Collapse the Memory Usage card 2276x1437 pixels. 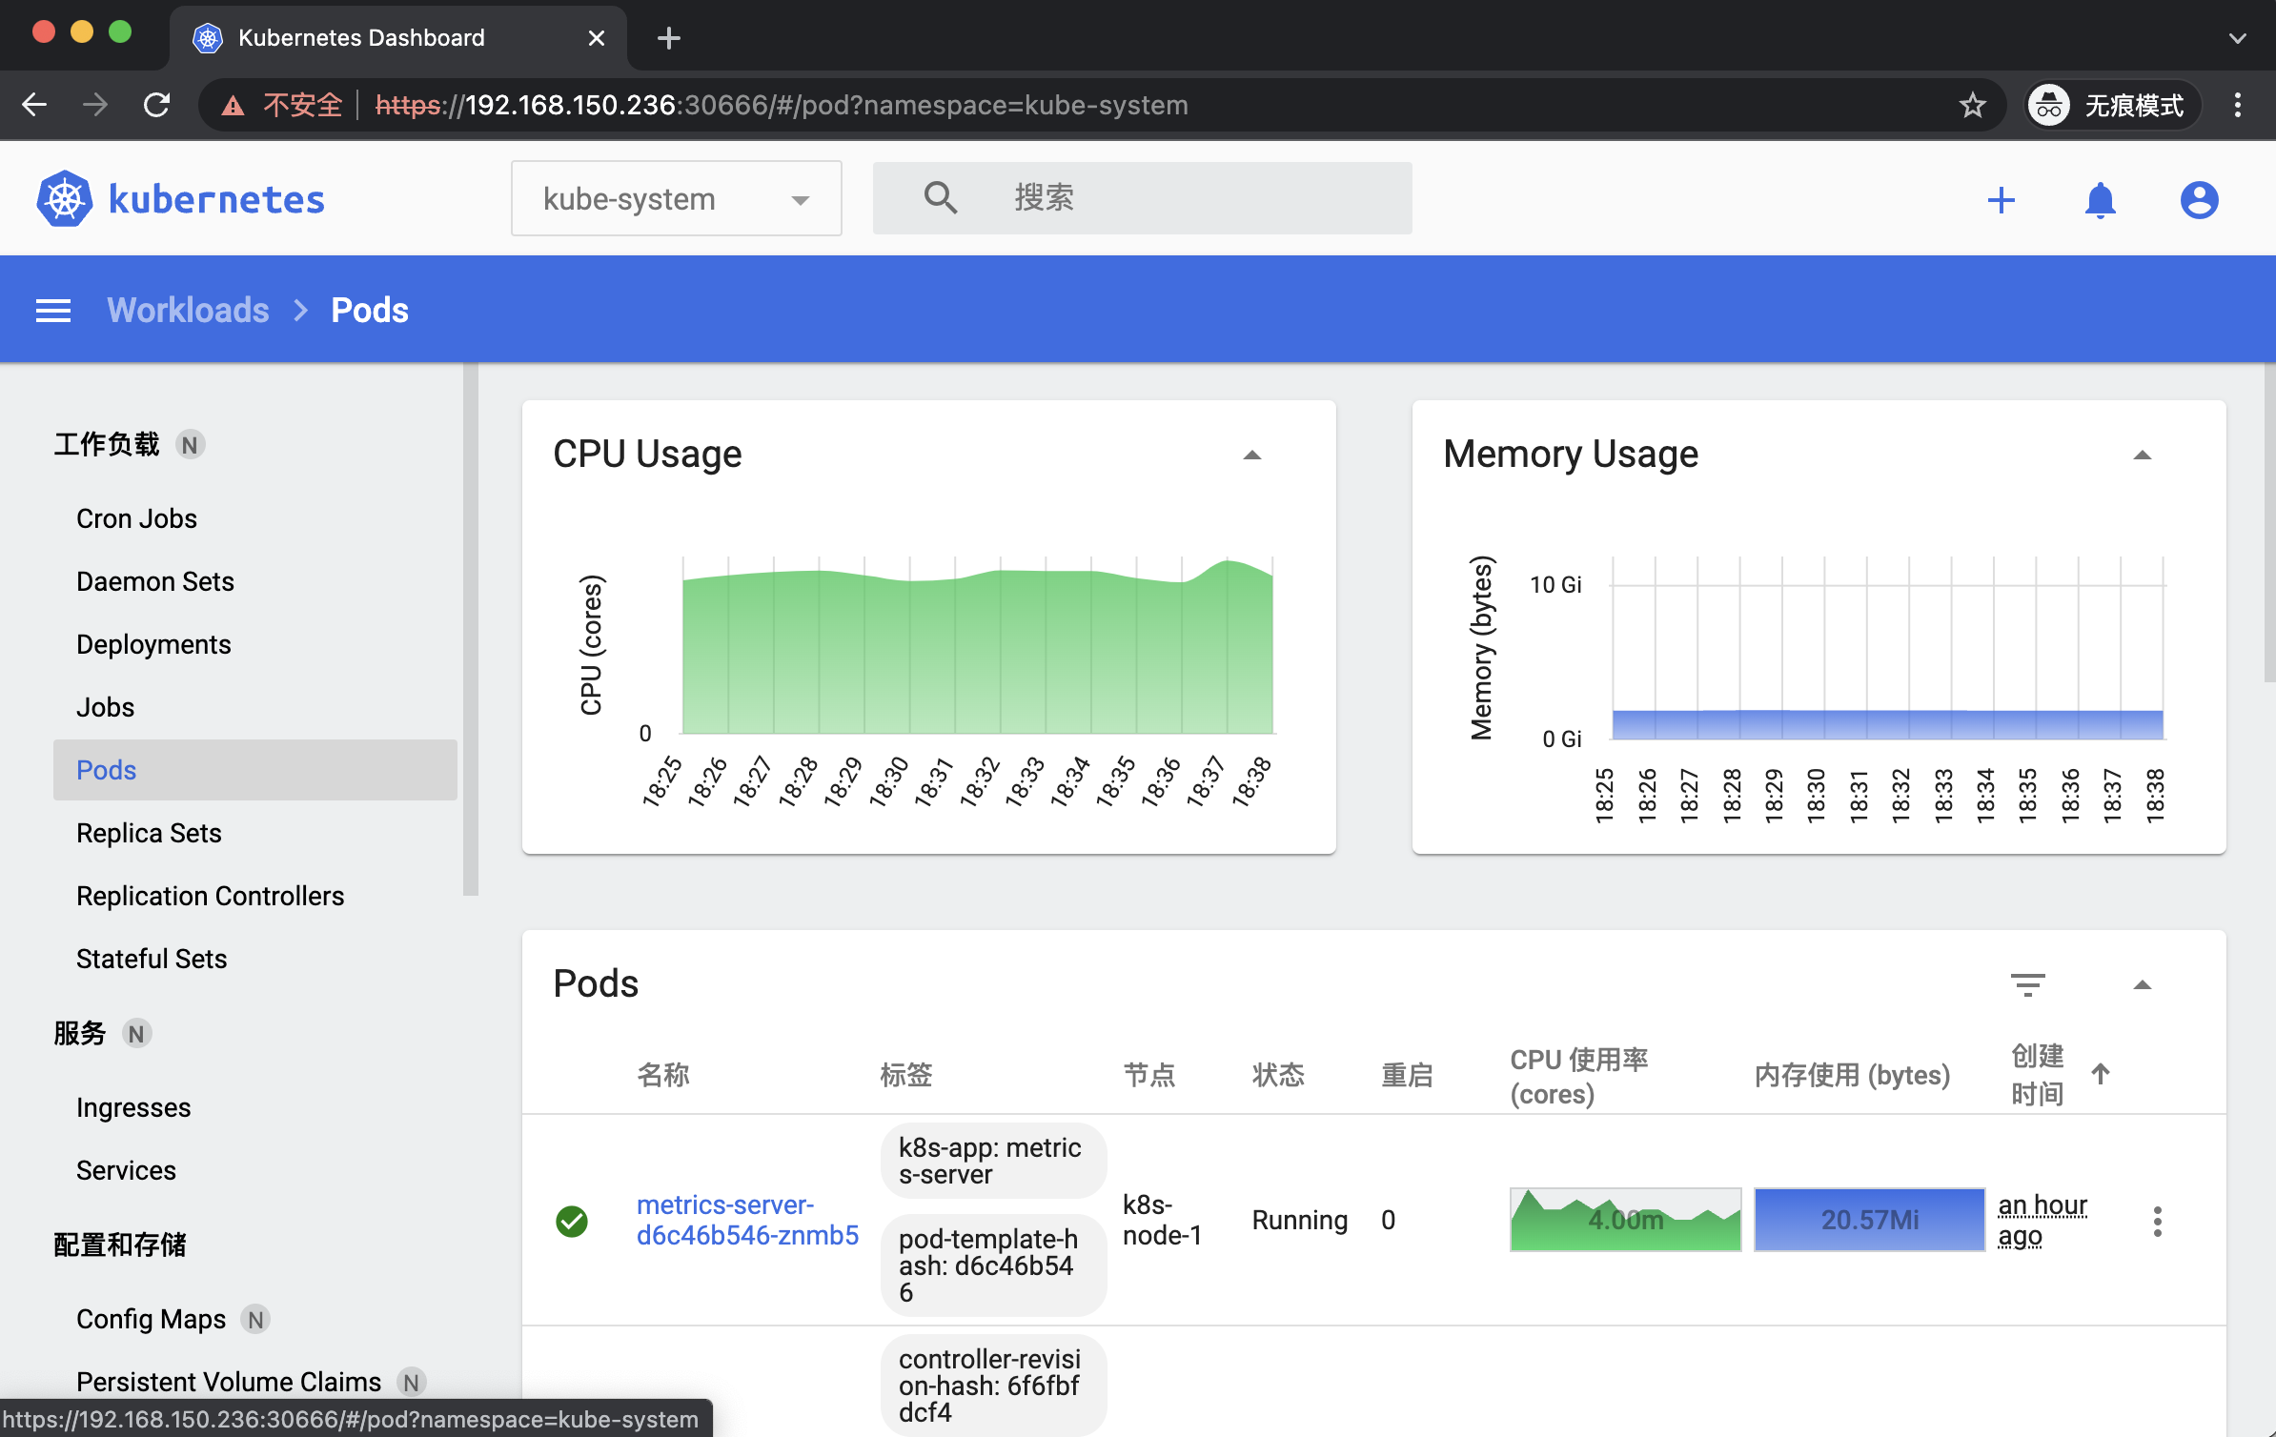pyautogui.click(x=2143, y=455)
